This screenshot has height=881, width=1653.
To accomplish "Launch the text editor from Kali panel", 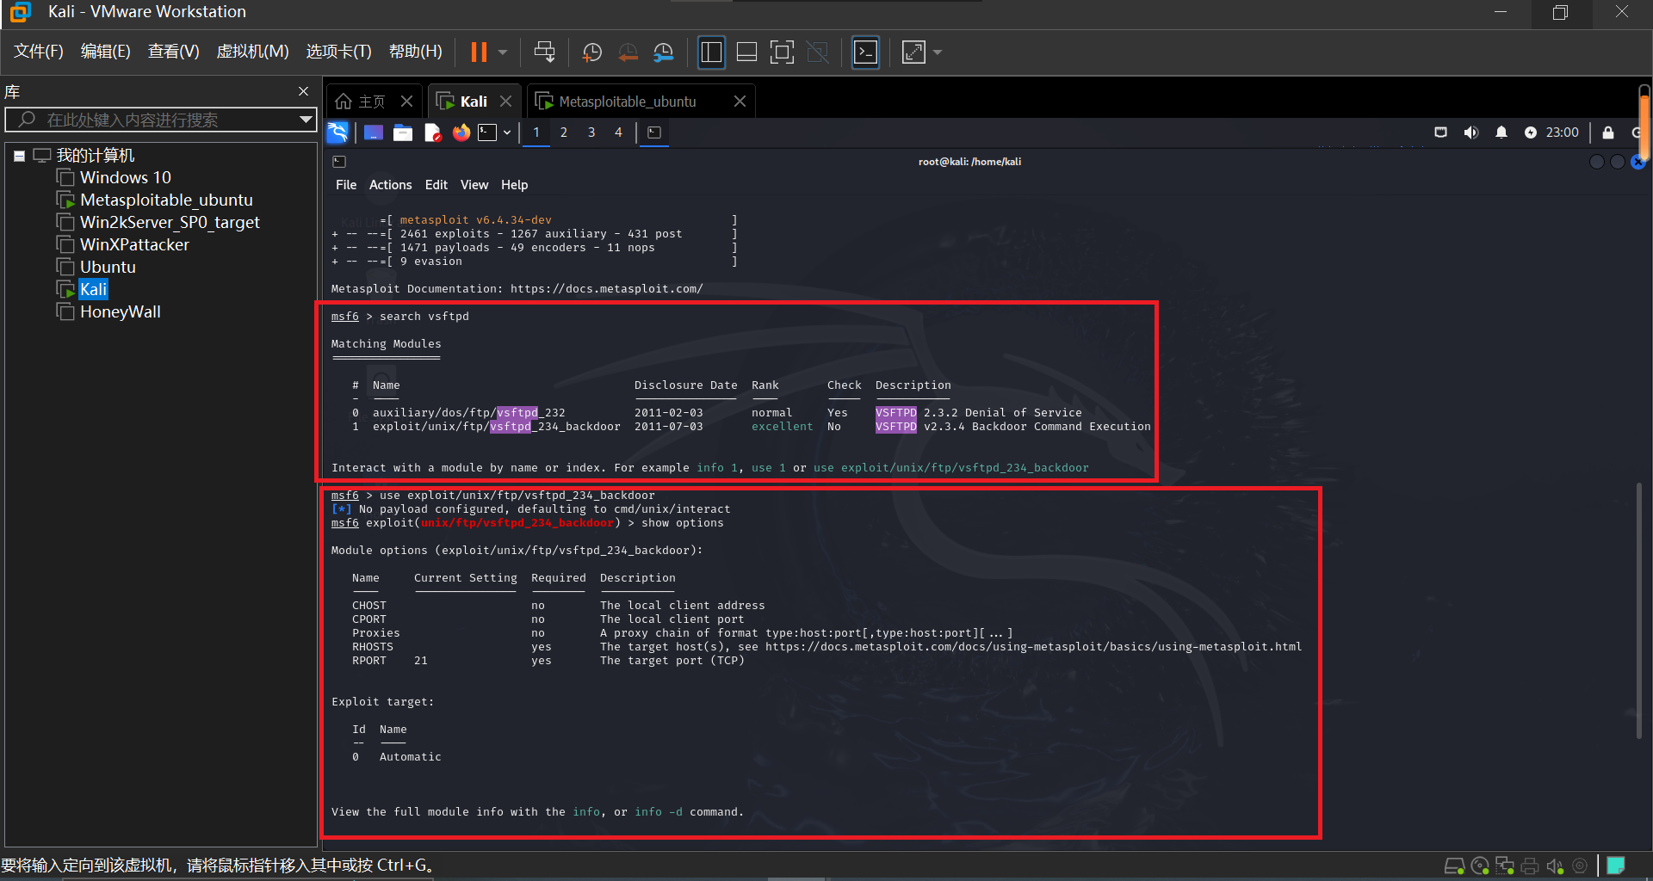I will coord(432,132).
